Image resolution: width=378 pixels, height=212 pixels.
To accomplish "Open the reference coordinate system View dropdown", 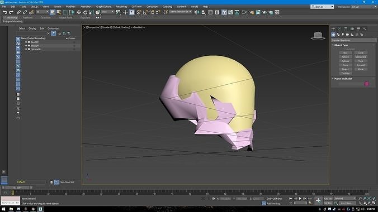I will [x=108, y=12].
